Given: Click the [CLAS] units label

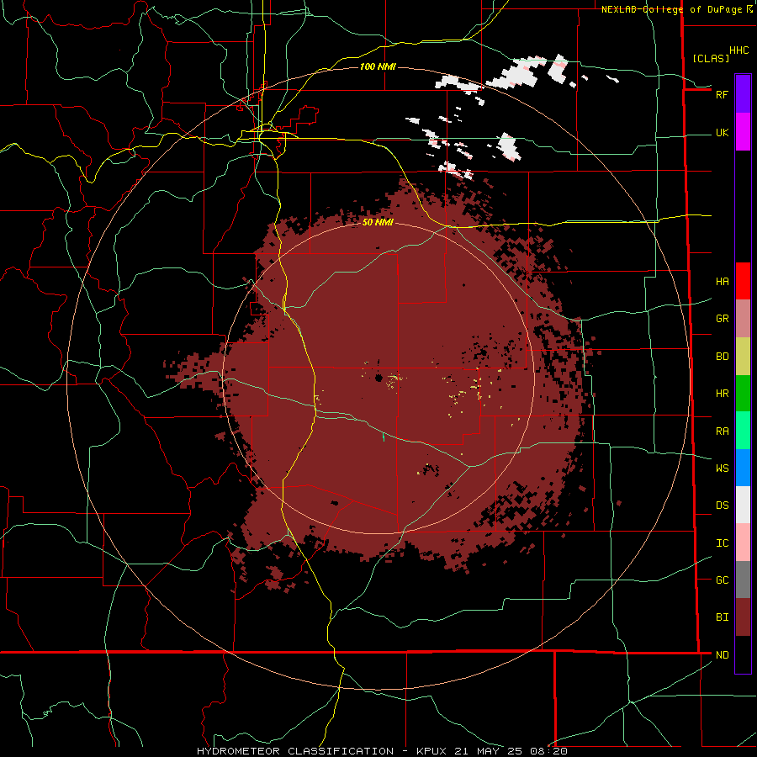Looking at the screenshot, I should tap(711, 58).
